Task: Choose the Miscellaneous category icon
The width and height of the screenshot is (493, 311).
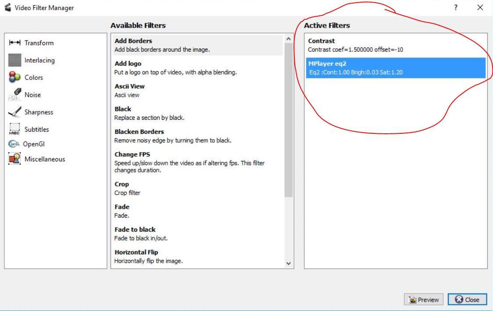Action: coord(15,159)
